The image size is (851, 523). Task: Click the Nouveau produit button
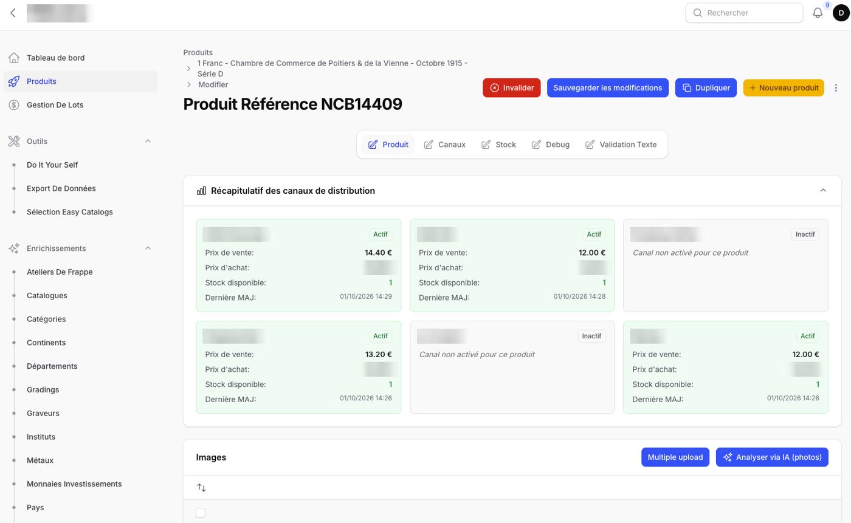tap(784, 88)
